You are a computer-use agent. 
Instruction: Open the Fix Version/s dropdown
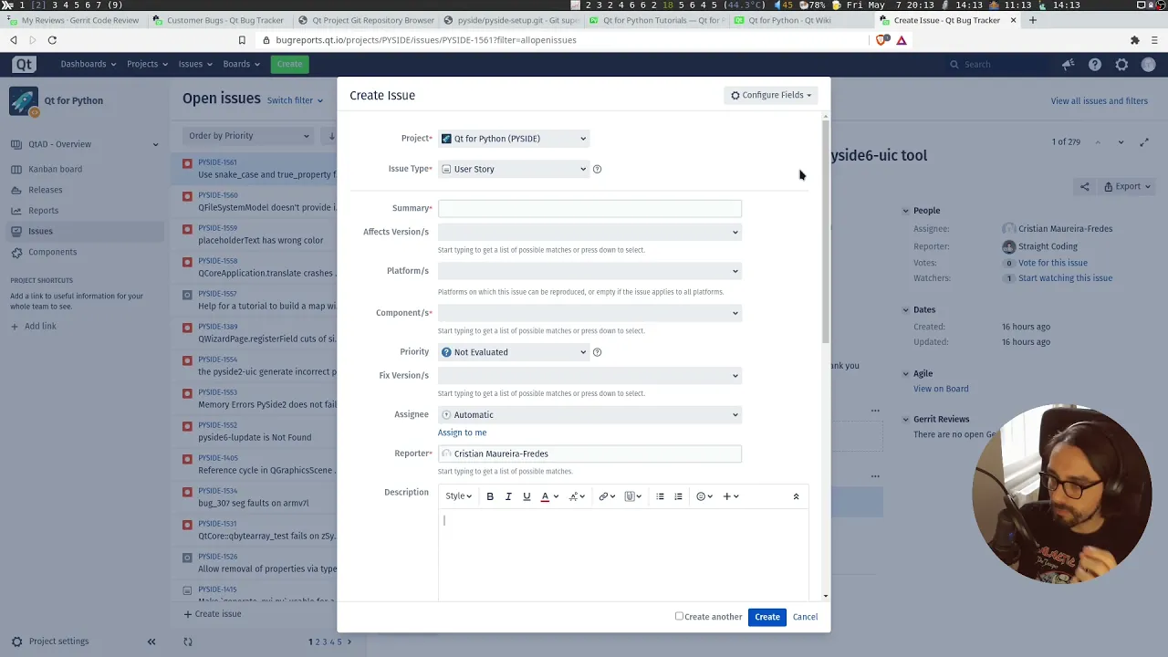coord(589,376)
